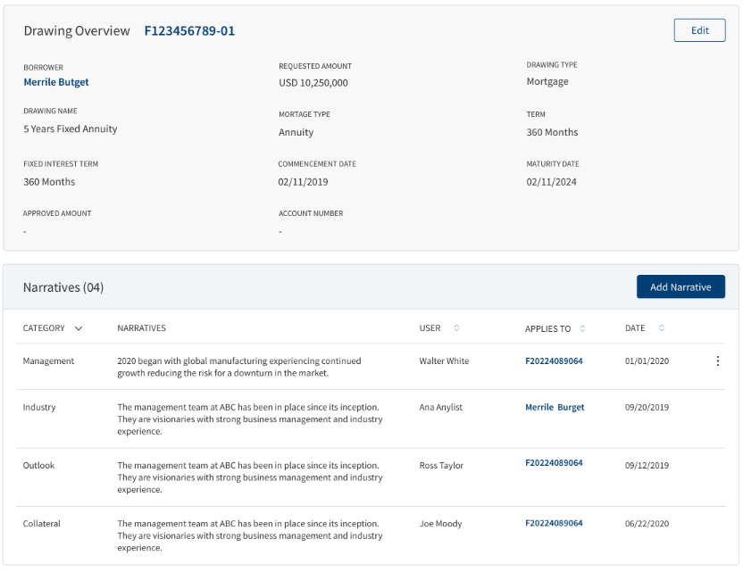This screenshot has width=743, height=572.
Task: Click the Outlook category cell
Action: [39, 466]
